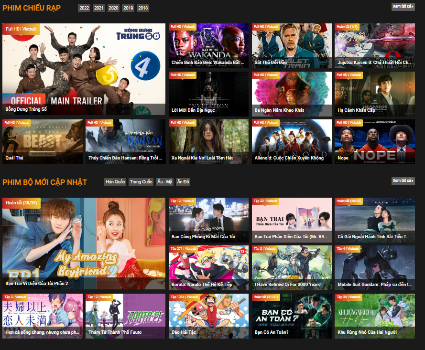
Task: Click 'Xem tất cả' beside Phim Bộ Mới Cập Nhật
Action: pos(403,181)
